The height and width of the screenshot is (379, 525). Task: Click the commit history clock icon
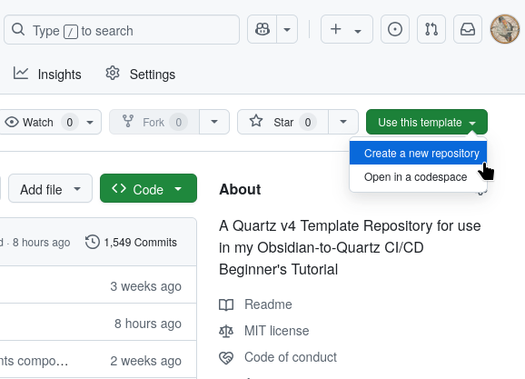tap(92, 242)
